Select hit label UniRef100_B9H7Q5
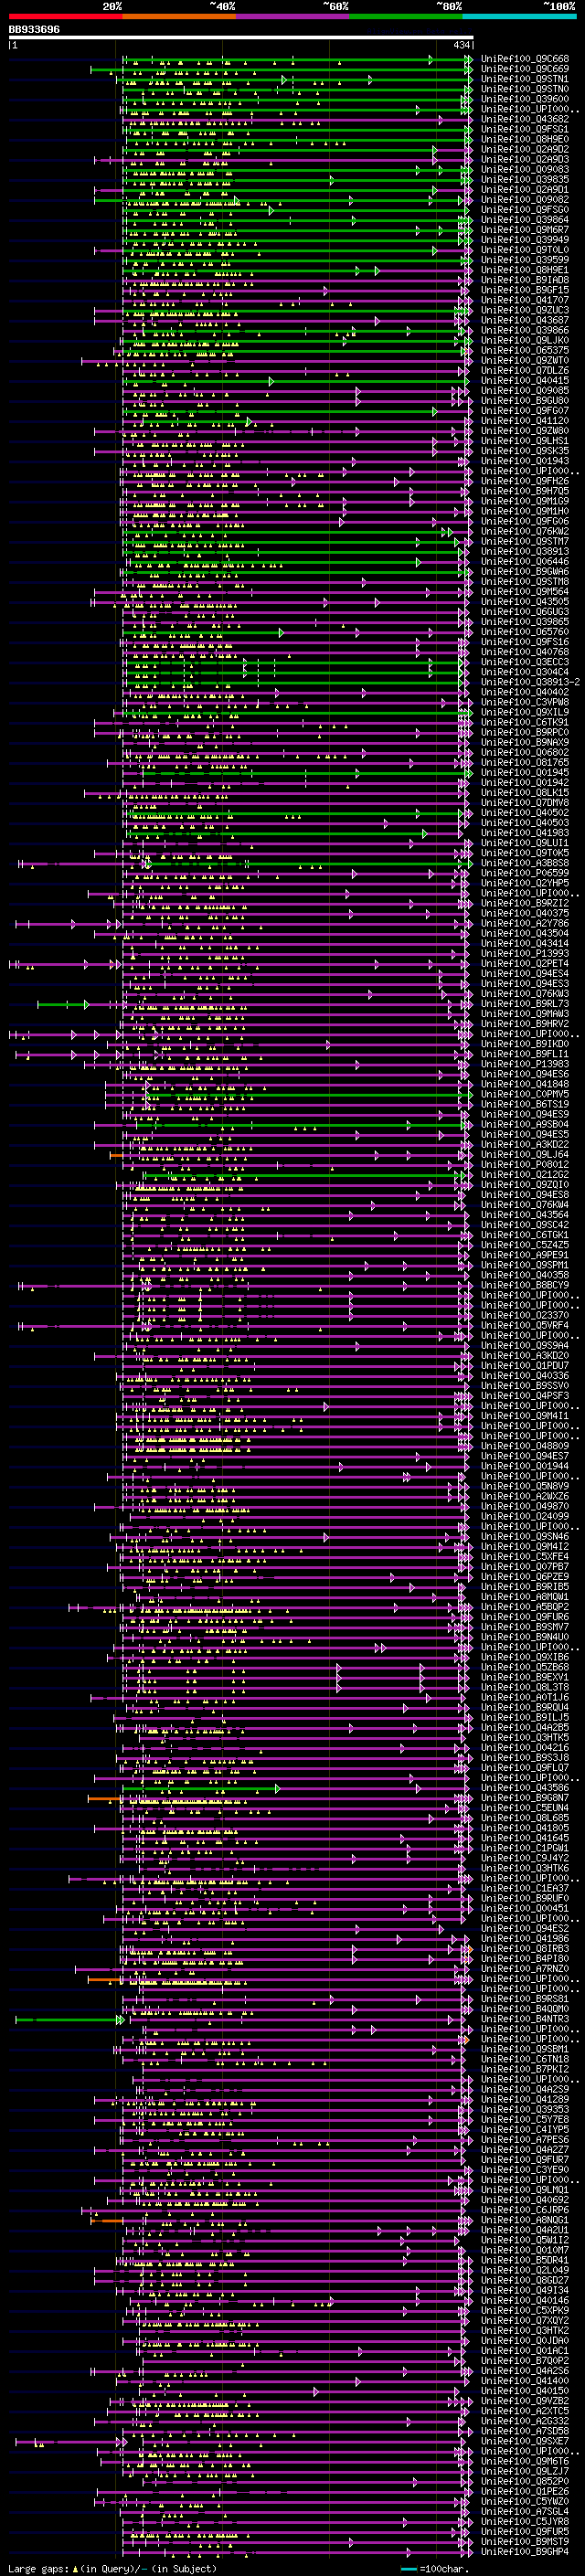Viewport: 585px width, 2576px height. (524, 491)
